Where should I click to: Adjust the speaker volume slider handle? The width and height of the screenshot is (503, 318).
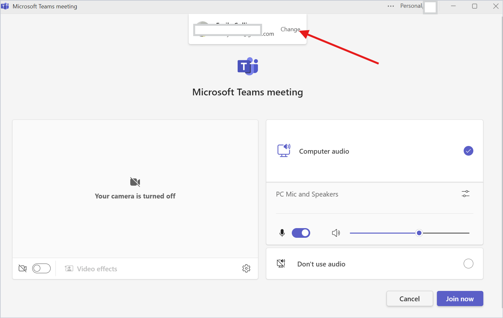click(x=419, y=233)
